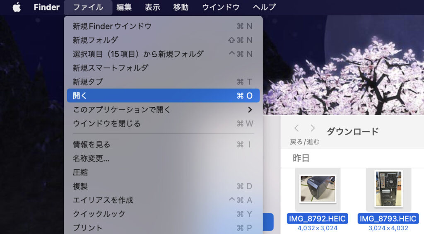Choose 複製 menu item
The height and width of the screenshot is (234, 424).
[163, 186]
